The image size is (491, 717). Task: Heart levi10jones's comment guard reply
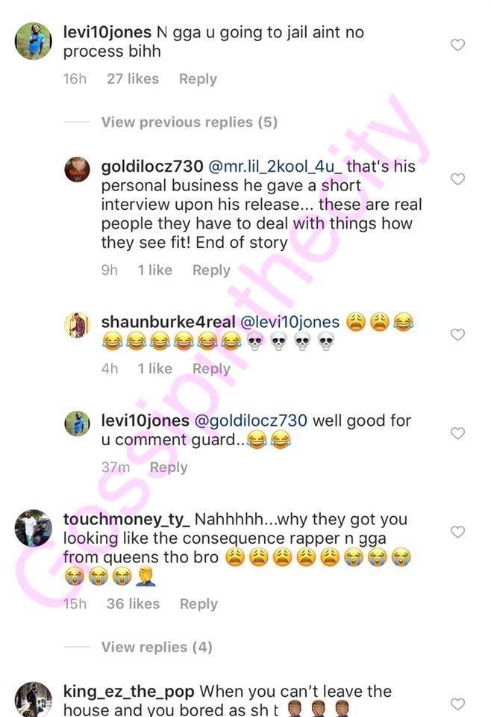coord(457,433)
